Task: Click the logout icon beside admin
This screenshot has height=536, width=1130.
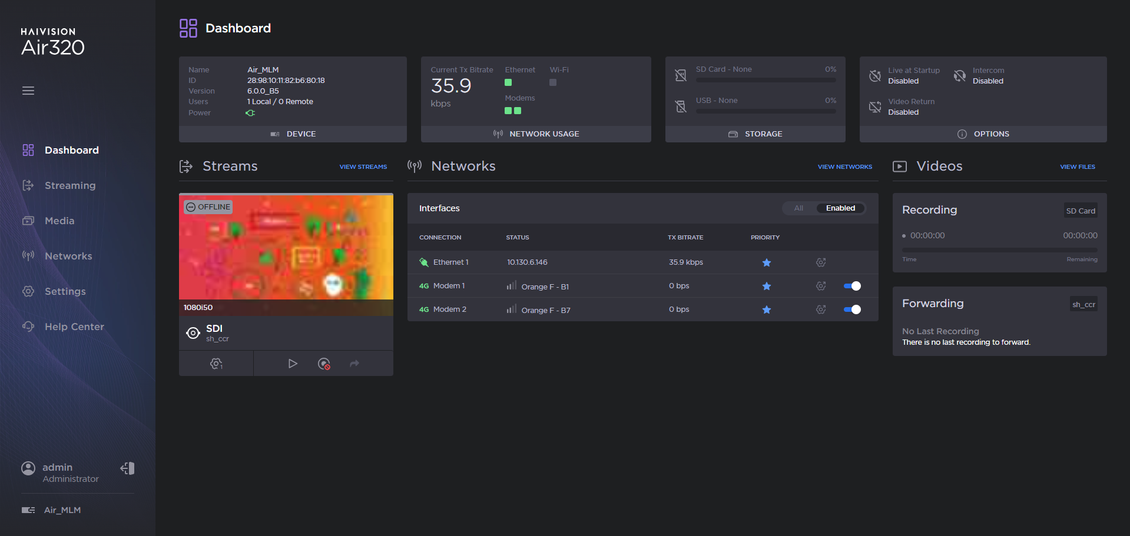Action: [127, 468]
